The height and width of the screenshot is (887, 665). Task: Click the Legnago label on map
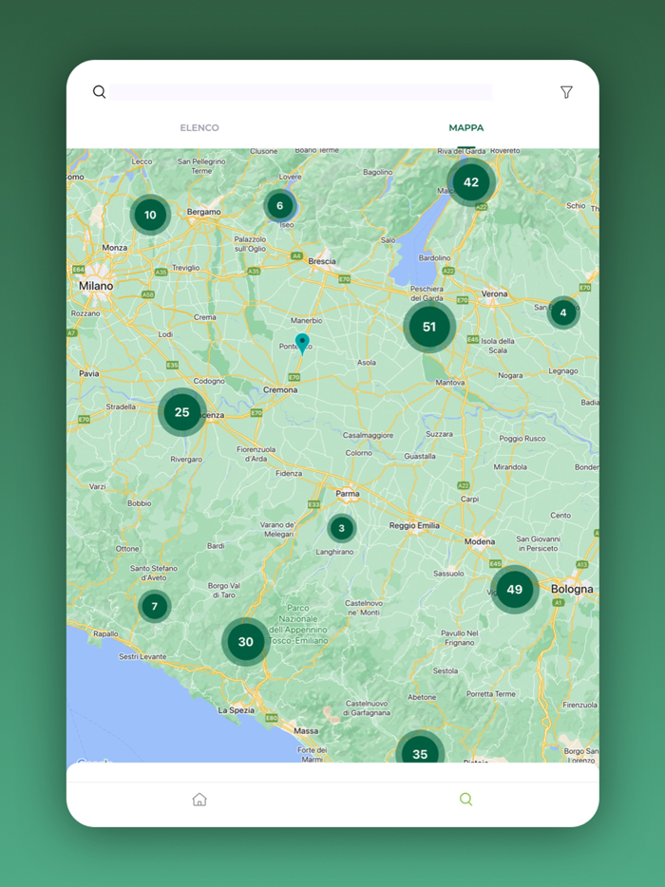[563, 371]
